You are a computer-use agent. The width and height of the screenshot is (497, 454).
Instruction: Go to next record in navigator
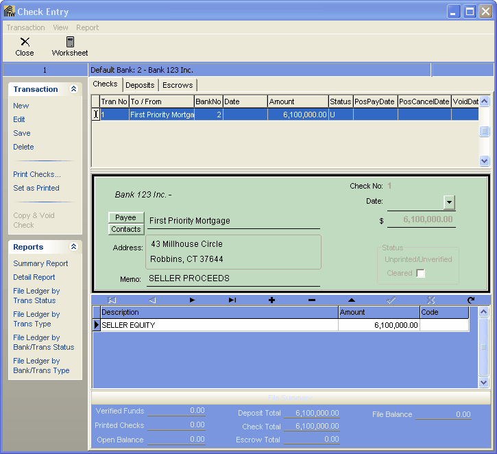click(x=192, y=300)
